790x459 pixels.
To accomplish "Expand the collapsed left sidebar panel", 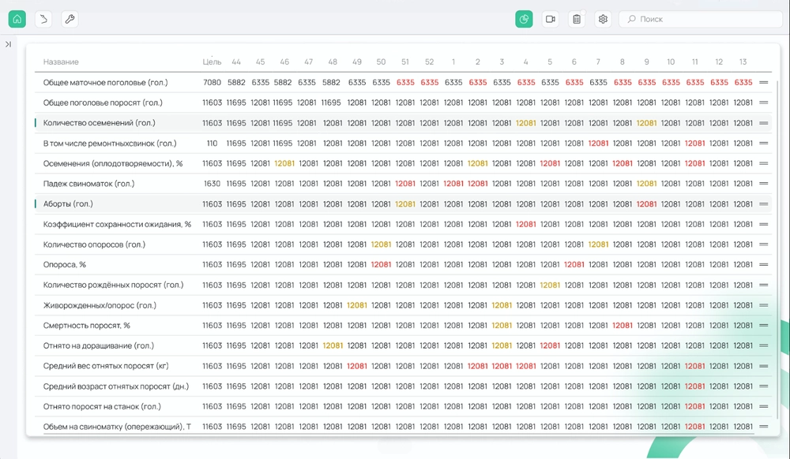I will tap(8, 44).
